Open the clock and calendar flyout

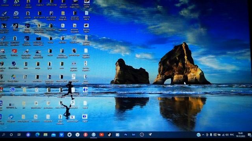(241, 135)
